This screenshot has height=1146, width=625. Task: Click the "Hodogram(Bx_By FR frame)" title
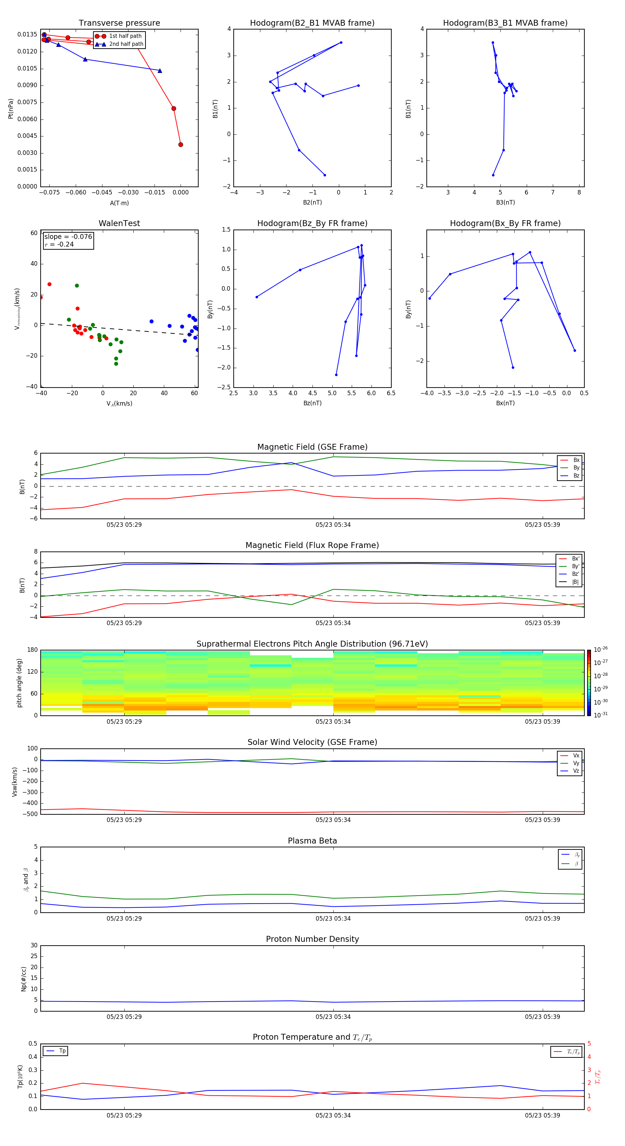click(x=505, y=223)
